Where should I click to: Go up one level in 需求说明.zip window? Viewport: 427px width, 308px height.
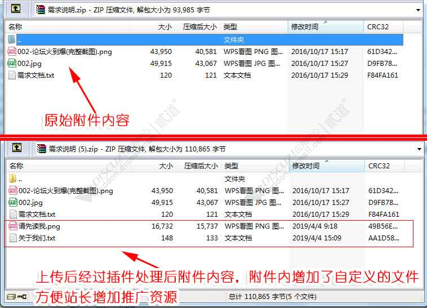(x=16, y=8)
